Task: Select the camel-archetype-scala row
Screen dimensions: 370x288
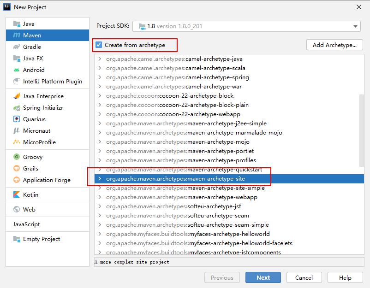Action: (229, 68)
